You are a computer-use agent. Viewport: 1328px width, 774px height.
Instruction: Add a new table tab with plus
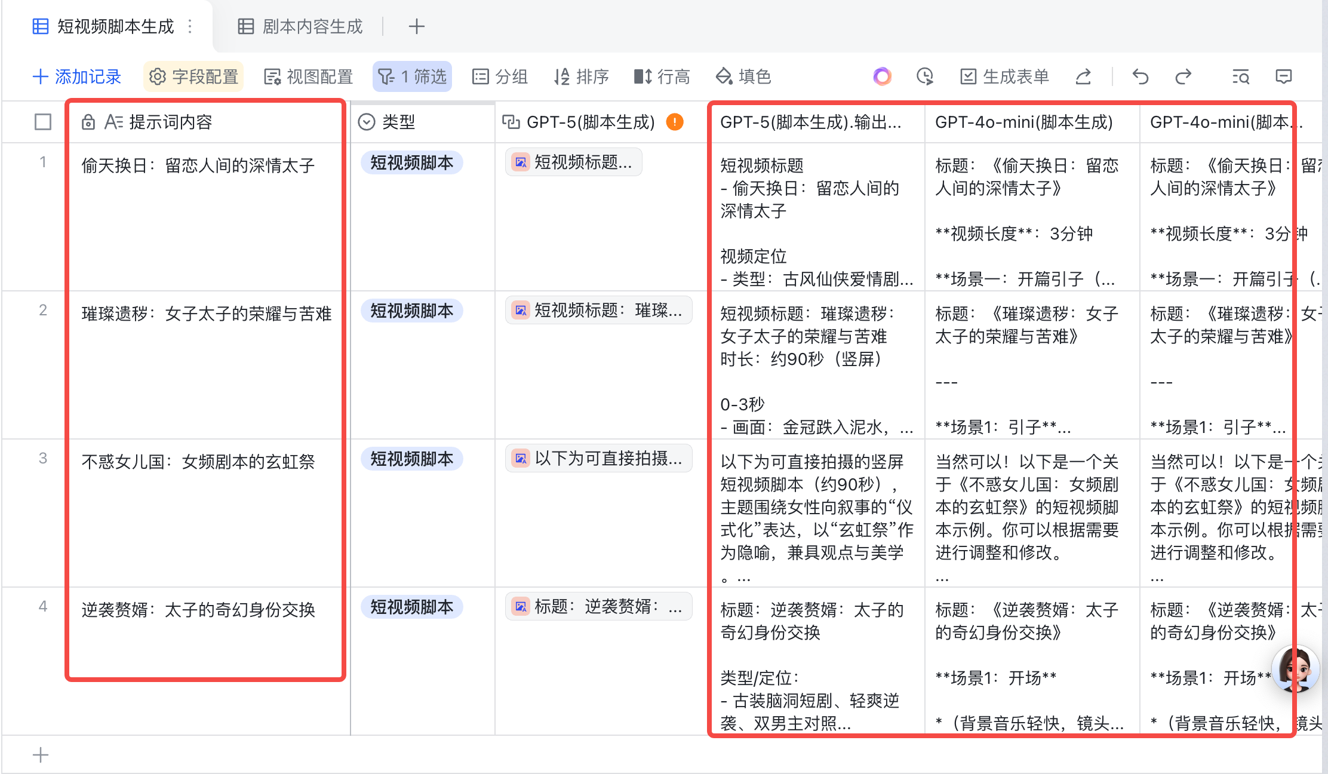[x=416, y=26]
